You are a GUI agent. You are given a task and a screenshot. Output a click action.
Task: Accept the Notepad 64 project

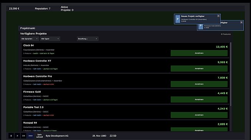point(199,130)
